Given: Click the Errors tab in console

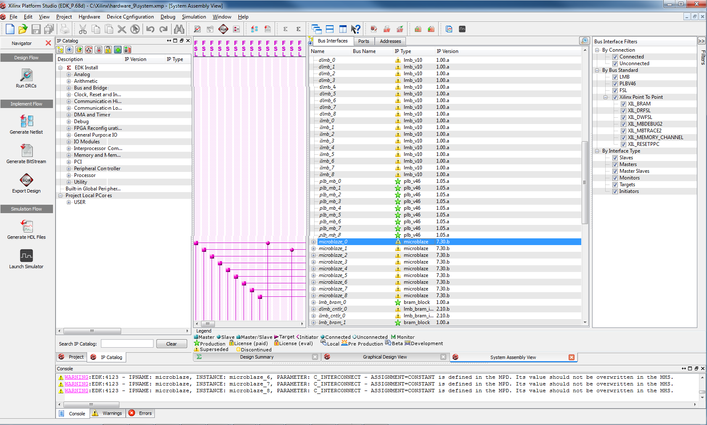Looking at the screenshot, I should click(x=140, y=413).
